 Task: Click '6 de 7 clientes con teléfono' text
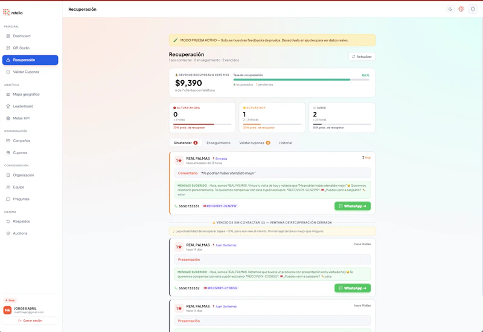point(195,90)
